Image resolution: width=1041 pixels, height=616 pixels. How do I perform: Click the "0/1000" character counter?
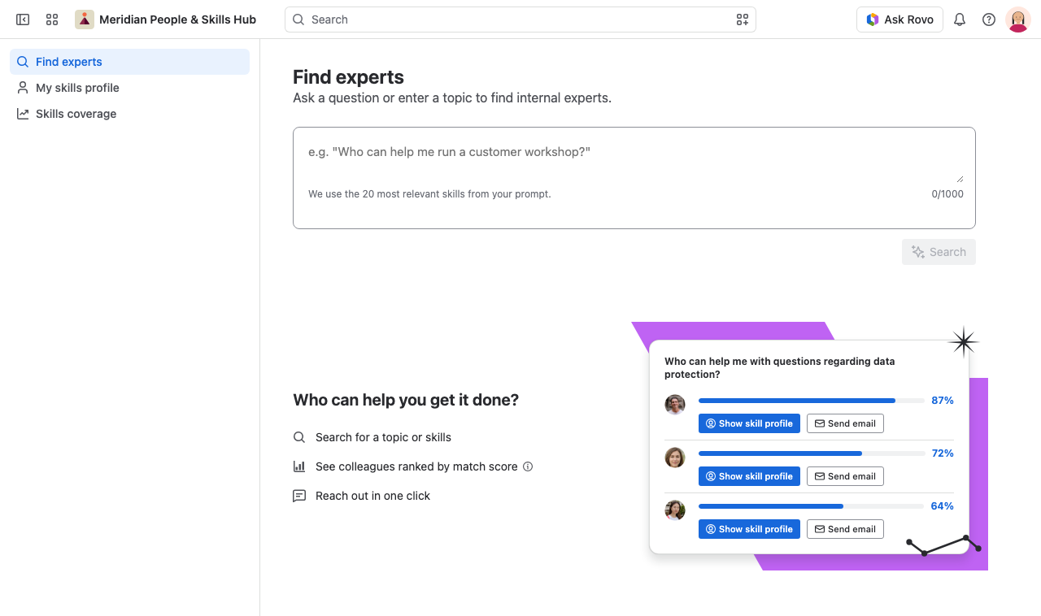coord(947,194)
